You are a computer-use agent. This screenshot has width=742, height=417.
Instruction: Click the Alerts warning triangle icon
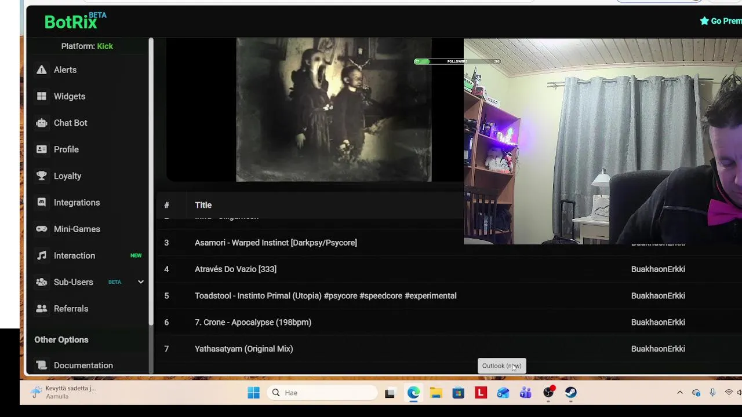[42, 69]
